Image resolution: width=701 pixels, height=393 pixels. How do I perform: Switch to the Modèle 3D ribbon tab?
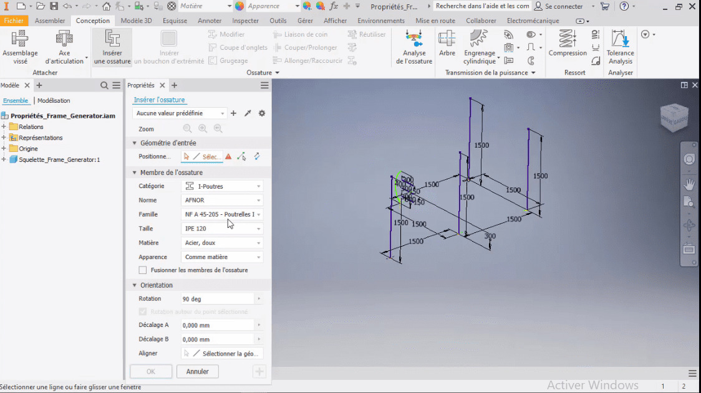pos(135,21)
